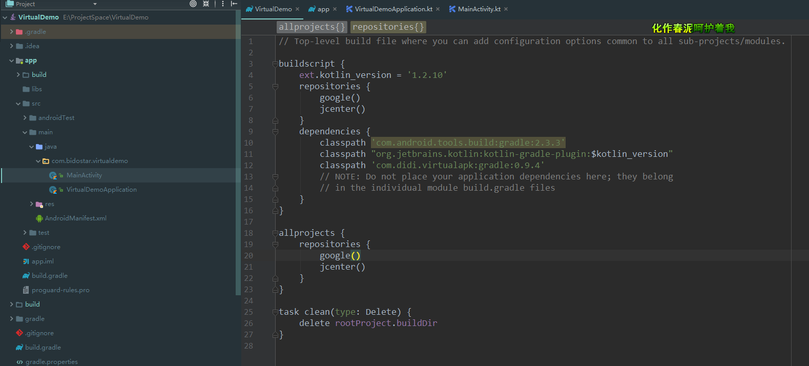The image size is (809, 366).
Task: Expand the test folder
Action: pyautogui.click(x=25, y=233)
